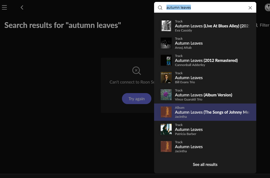Screen dimensions: 270x178
Task: Select Eva Cassidy Live At Blues Alley track
Action: (205, 26)
